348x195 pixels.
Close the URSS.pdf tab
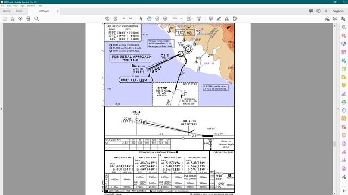point(58,11)
